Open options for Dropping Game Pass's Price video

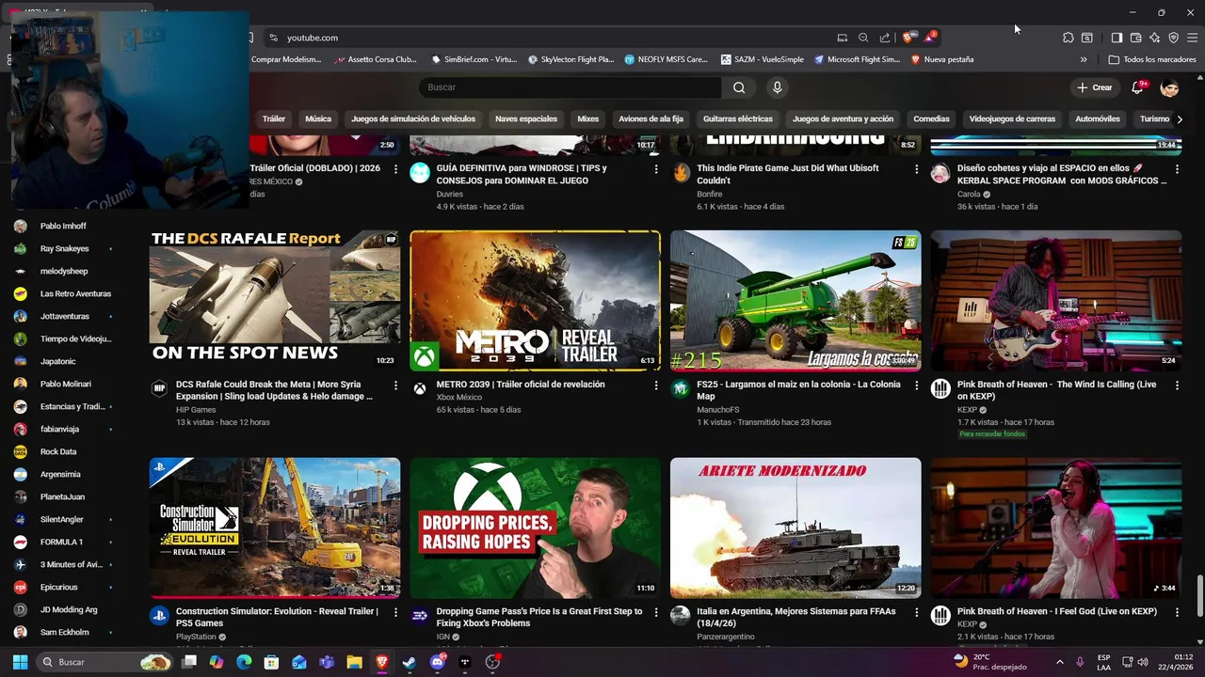click(656, 613)
